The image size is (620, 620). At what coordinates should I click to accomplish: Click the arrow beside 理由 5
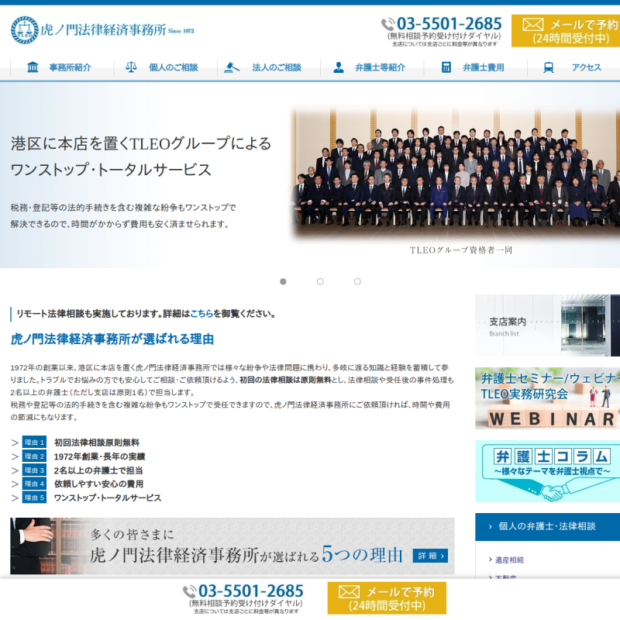pos(15,498)
